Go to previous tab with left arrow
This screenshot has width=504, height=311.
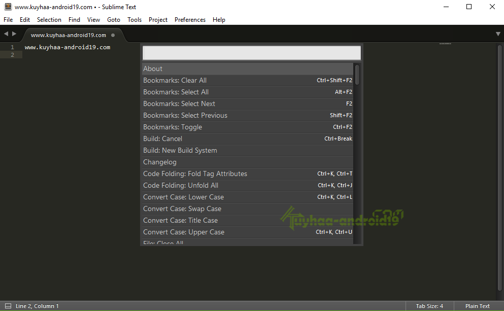click(x=6, y=33)
